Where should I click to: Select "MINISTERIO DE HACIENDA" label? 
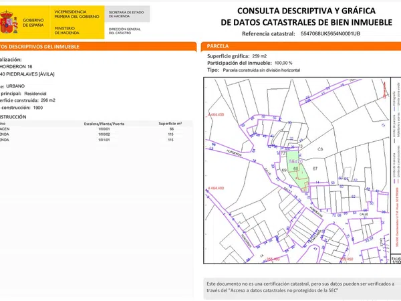click(67, 31)
